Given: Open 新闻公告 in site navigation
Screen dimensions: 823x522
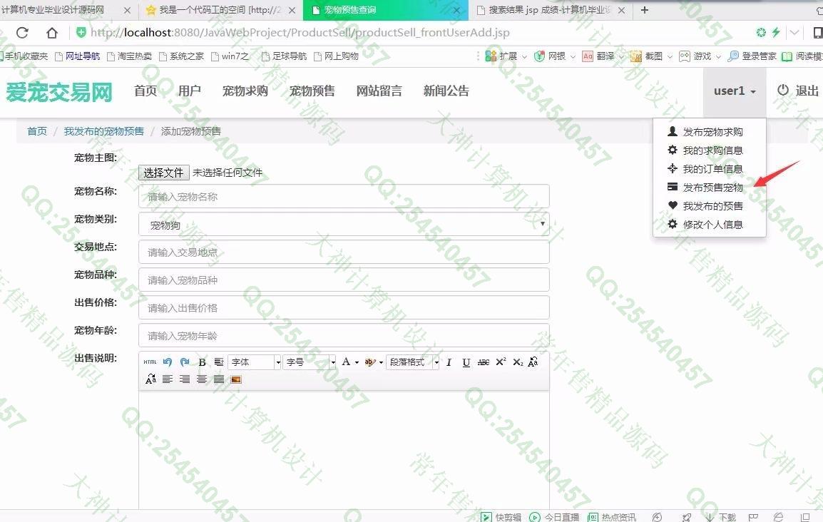Looking at the screenshot, I should pos(446,91).
